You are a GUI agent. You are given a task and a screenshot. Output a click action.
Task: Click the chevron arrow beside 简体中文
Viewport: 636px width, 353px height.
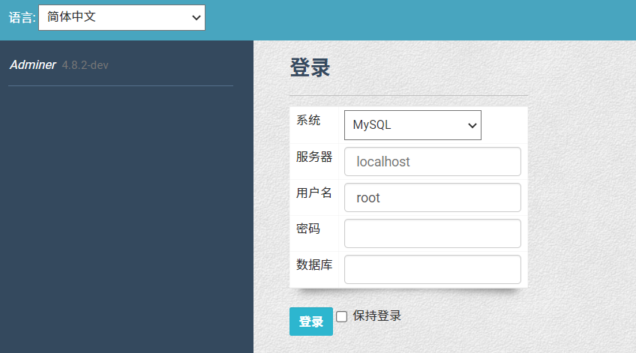pos(196,16)
